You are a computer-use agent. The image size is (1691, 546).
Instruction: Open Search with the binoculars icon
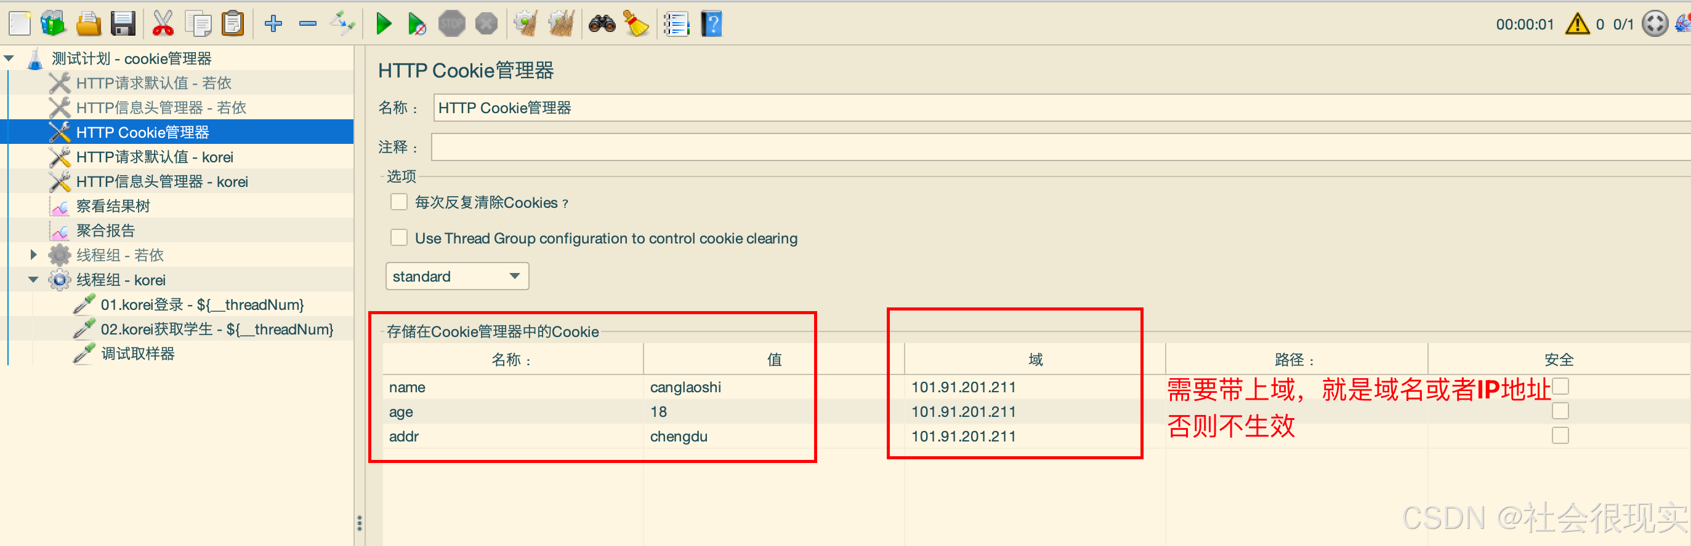pyautogui.click(x=601, y=23)
